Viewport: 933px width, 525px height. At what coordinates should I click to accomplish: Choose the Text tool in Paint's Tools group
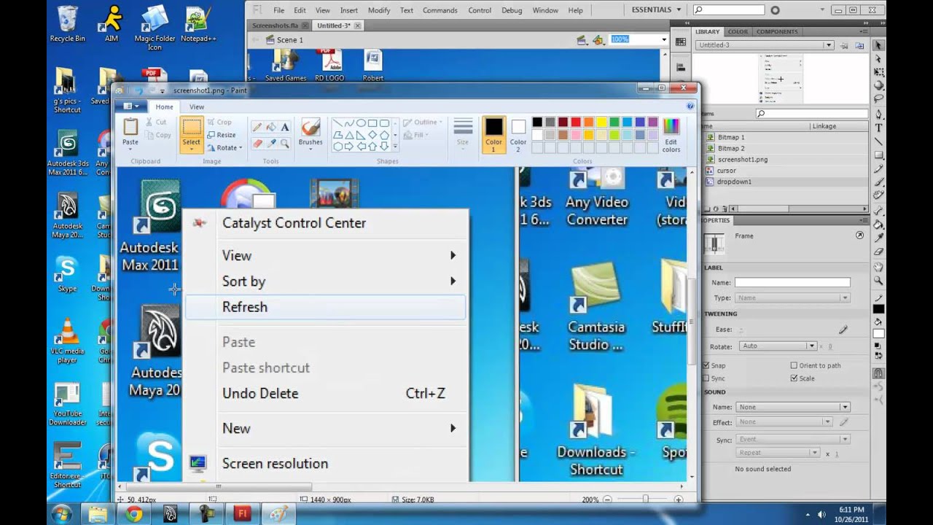coord(284,127)
